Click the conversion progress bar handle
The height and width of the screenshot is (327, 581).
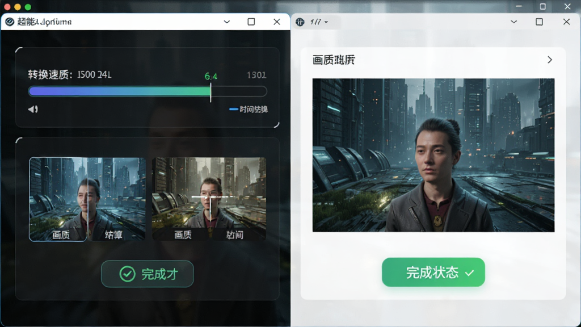[210, 92]
